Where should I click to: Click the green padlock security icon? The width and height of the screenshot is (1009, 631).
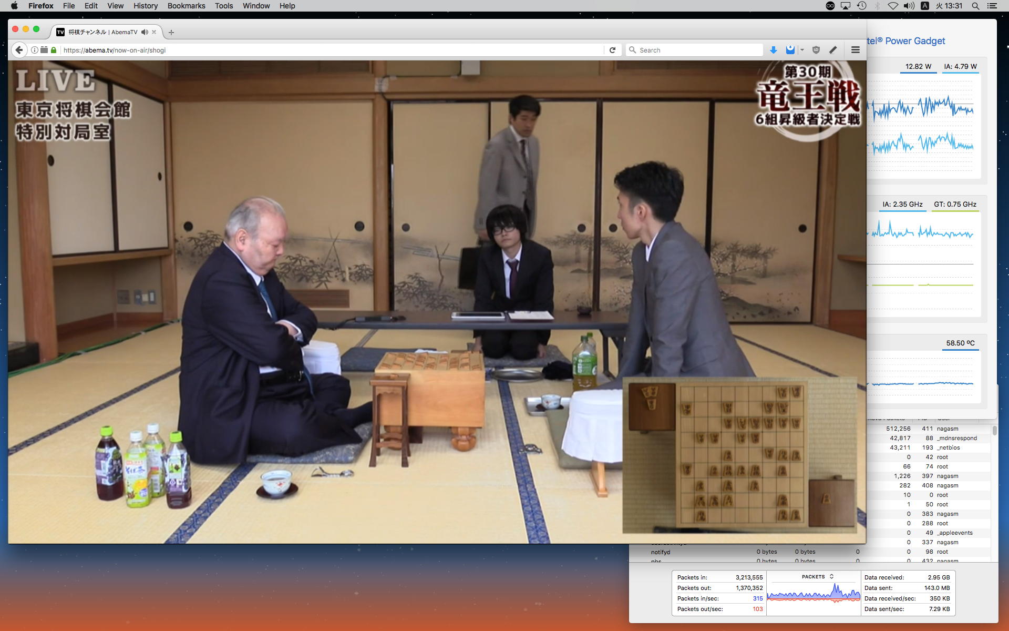[x=54, y=50]
